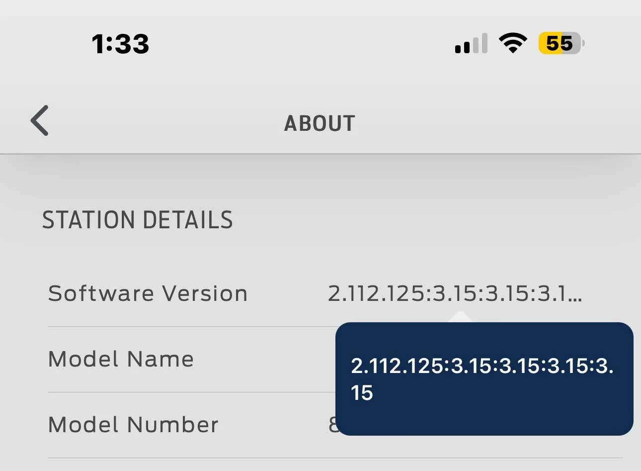Tap the cellular signal bars icon
The image size is (641, 471).
click(x=471, y=44)
